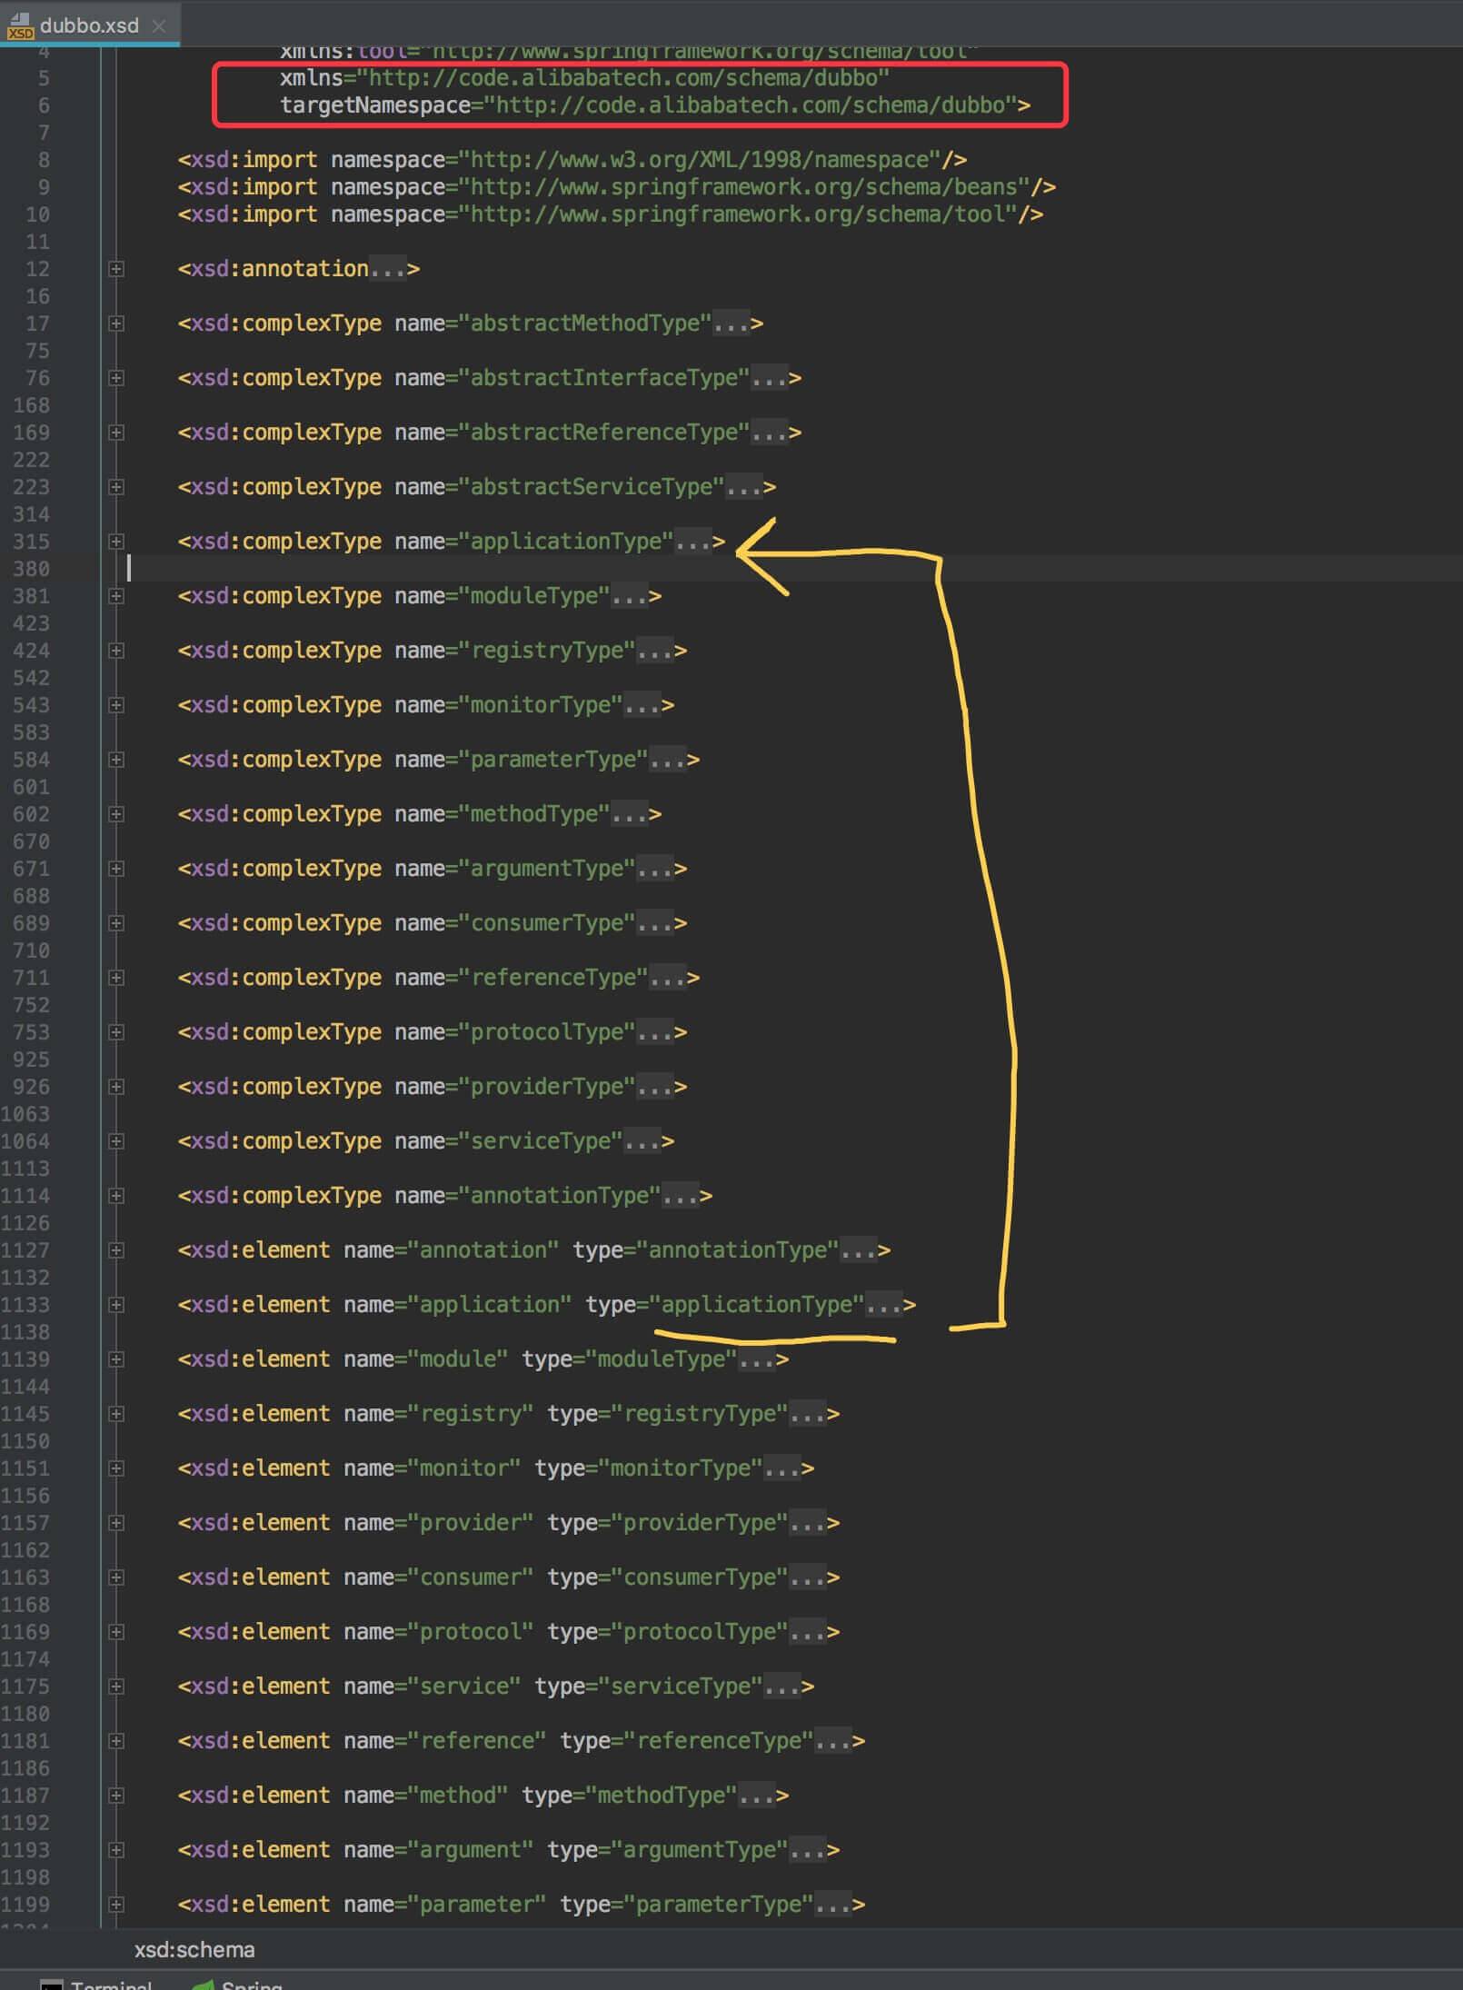
Task: Click the folded ellipsis after registryType complexType
Action: pos(654,651)
